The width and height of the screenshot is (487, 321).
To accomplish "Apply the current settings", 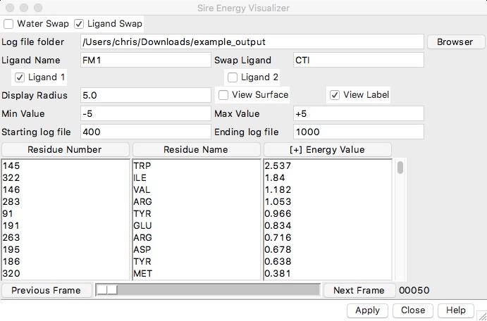I will [x=367, y=310].
